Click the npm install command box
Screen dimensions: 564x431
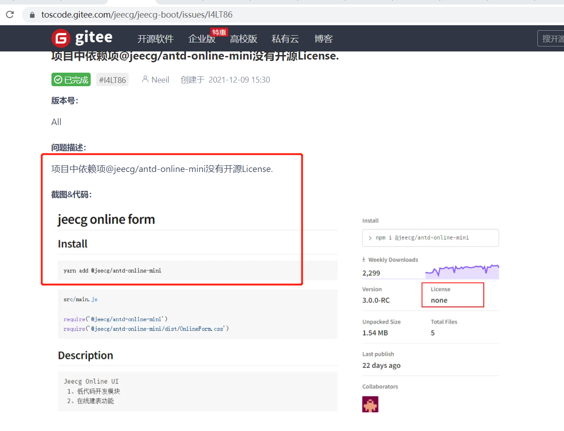point(430,238)
